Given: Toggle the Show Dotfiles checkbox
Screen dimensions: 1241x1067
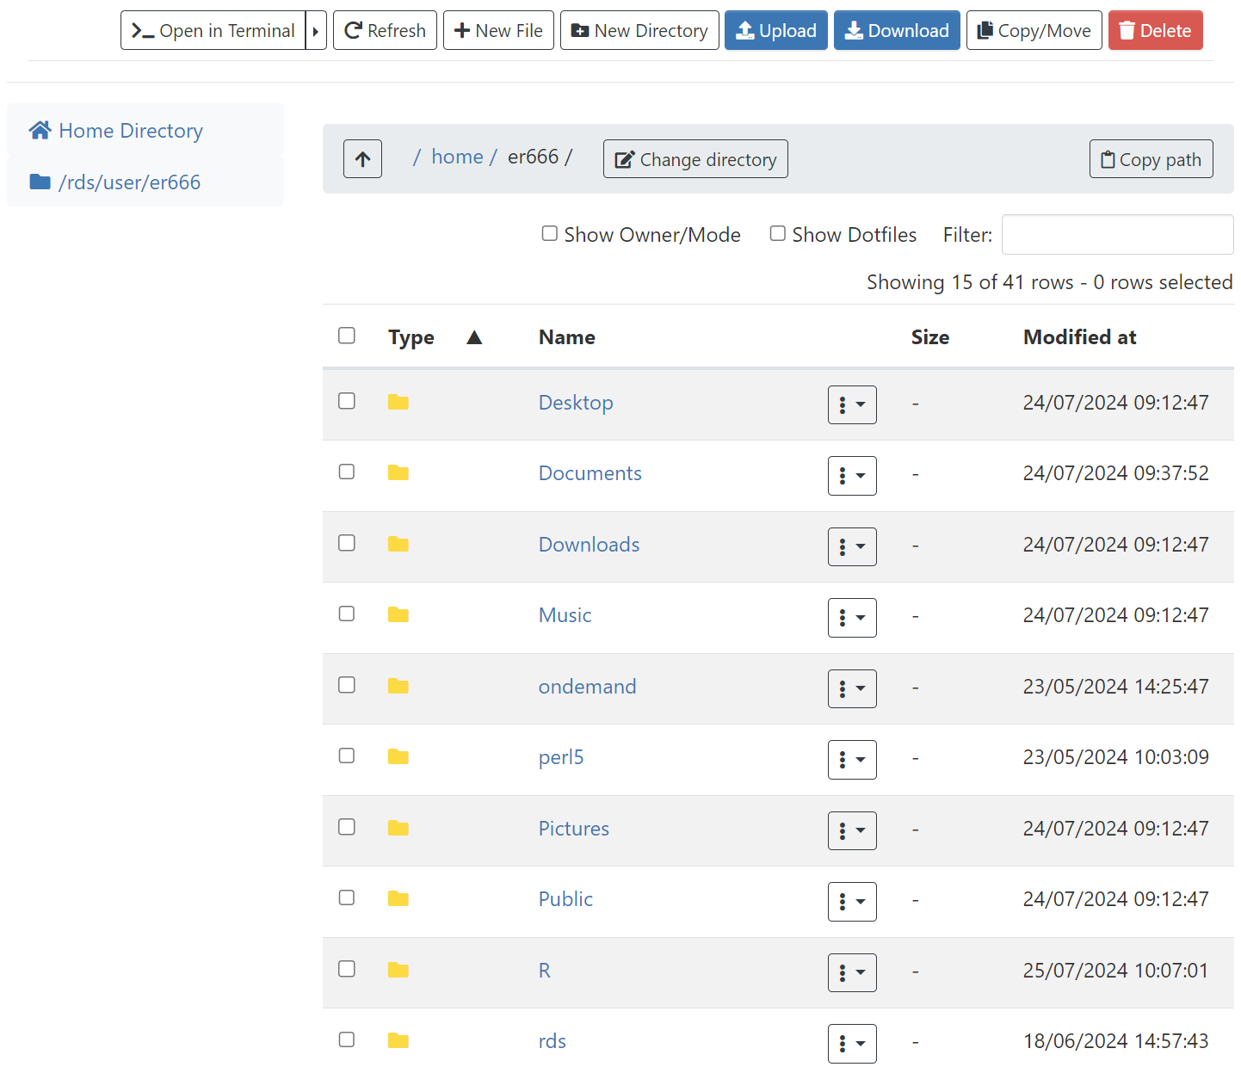Looking at the screenshot, I should coord(778,234).
